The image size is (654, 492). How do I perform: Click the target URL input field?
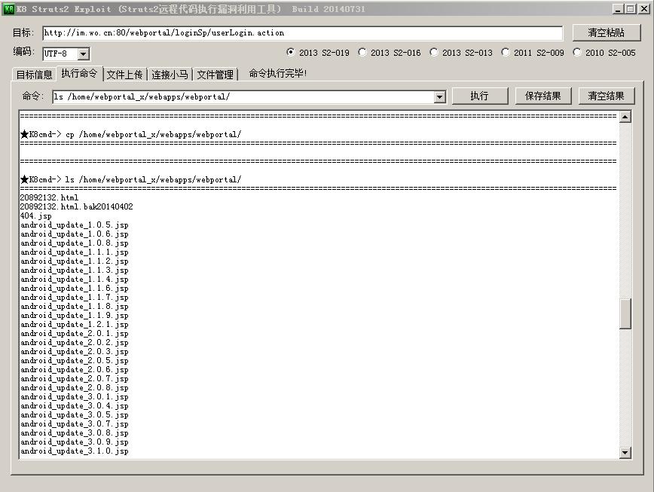[302, 33]
